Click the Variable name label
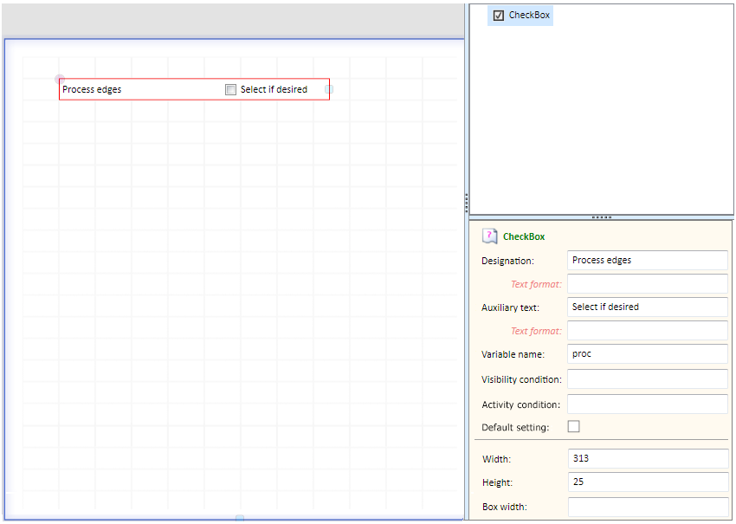 (513, 354)
